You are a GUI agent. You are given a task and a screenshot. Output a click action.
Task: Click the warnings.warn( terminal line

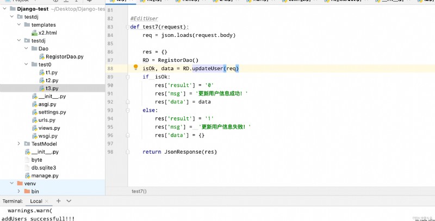[30, 211]
